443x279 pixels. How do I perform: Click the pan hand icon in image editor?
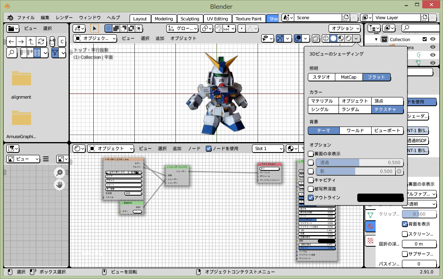[x=59, y=185]
